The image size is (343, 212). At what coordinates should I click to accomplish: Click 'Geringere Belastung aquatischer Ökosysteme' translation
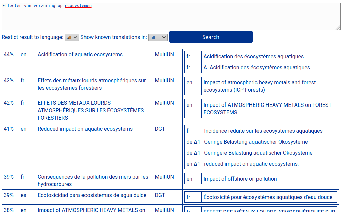[x=258, y=153]
